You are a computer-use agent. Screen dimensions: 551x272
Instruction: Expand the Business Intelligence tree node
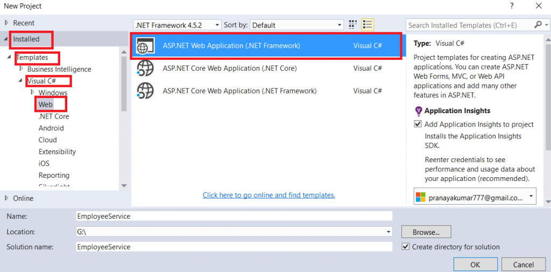point(21,69)
